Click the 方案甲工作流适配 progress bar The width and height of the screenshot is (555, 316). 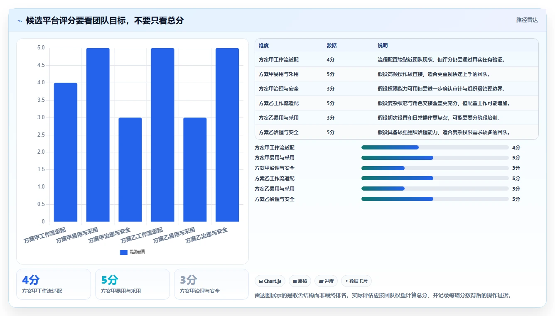point(435,147)
